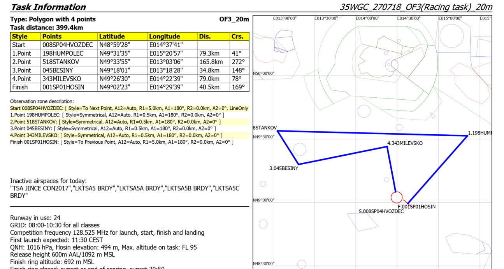Click the E014°00'00" longitude label on map

[367, 18]
